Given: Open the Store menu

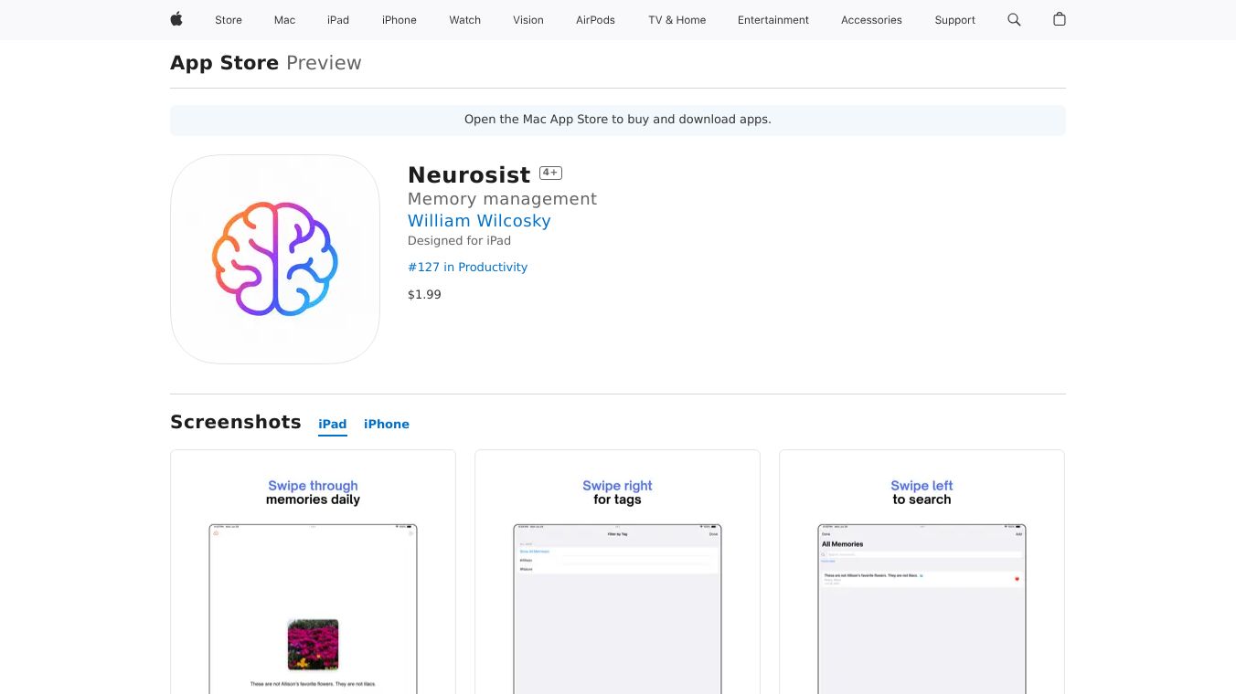Looking at the screenshot, I should pyautogui.click(x=229, y=20).
